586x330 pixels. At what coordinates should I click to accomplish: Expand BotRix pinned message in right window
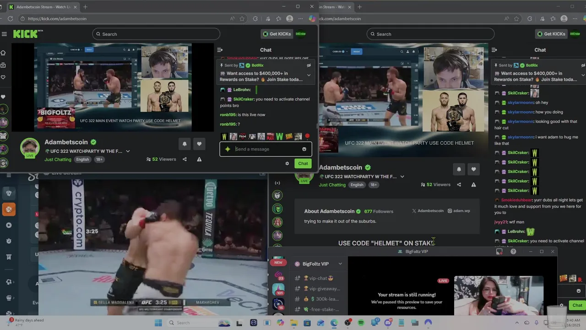click(x=583, y=75)
